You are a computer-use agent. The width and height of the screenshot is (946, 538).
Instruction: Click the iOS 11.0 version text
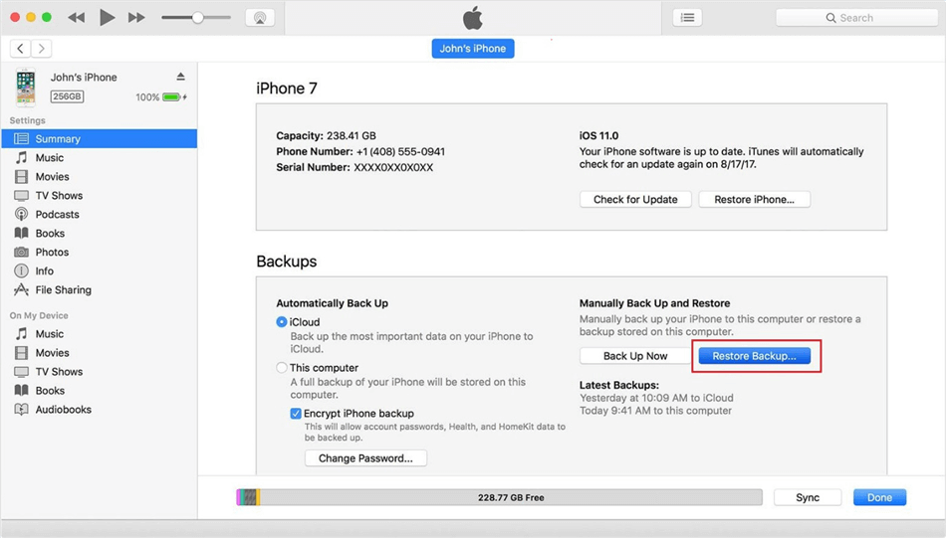(598, 136)
